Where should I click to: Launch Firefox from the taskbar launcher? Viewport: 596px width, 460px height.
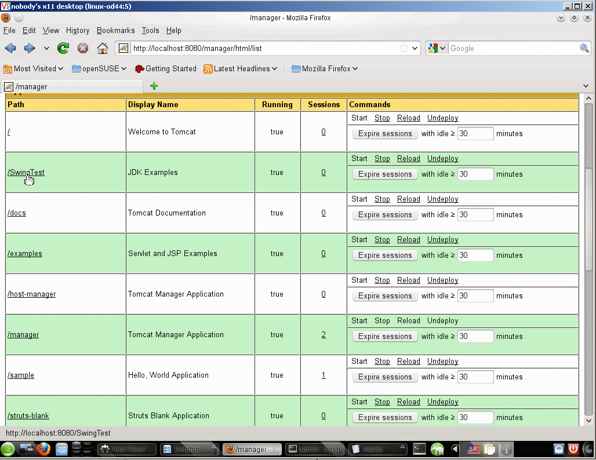click(43, 450)
